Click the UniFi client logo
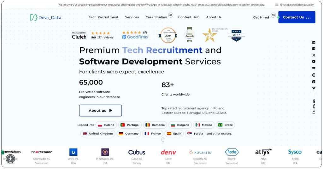This screenshot has width=323, height=169. coord(73,152)
